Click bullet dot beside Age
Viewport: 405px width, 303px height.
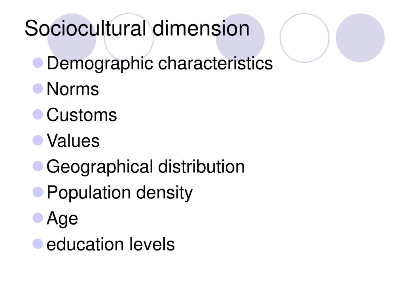click(x=38, y=218)
